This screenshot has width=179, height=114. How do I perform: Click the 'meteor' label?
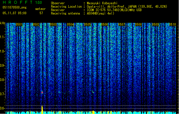(40, 9)
